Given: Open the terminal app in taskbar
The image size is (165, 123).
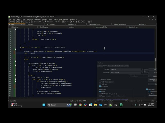Looking at the screenshot, I should (116, 105).
